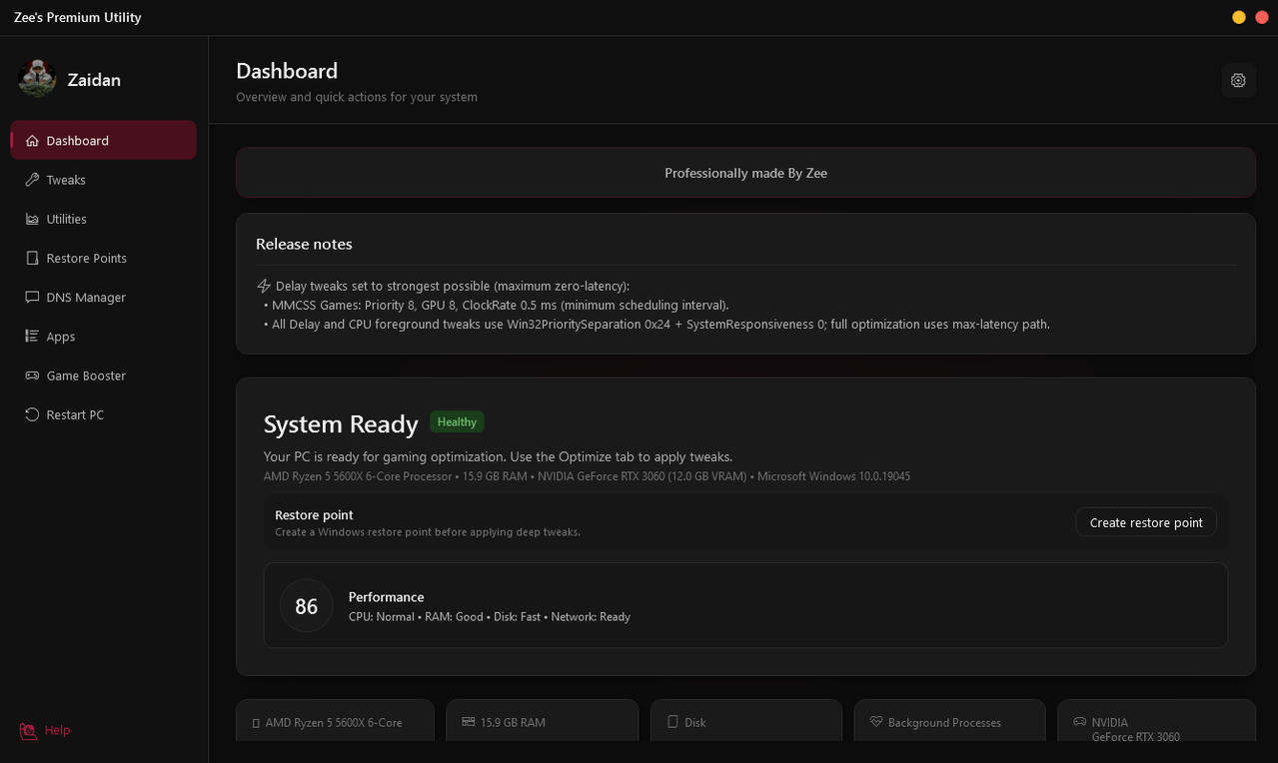This screenshot has width=1278, height=763.
Task: Click Zaidan's profile avatar
Action: (37, 79)
